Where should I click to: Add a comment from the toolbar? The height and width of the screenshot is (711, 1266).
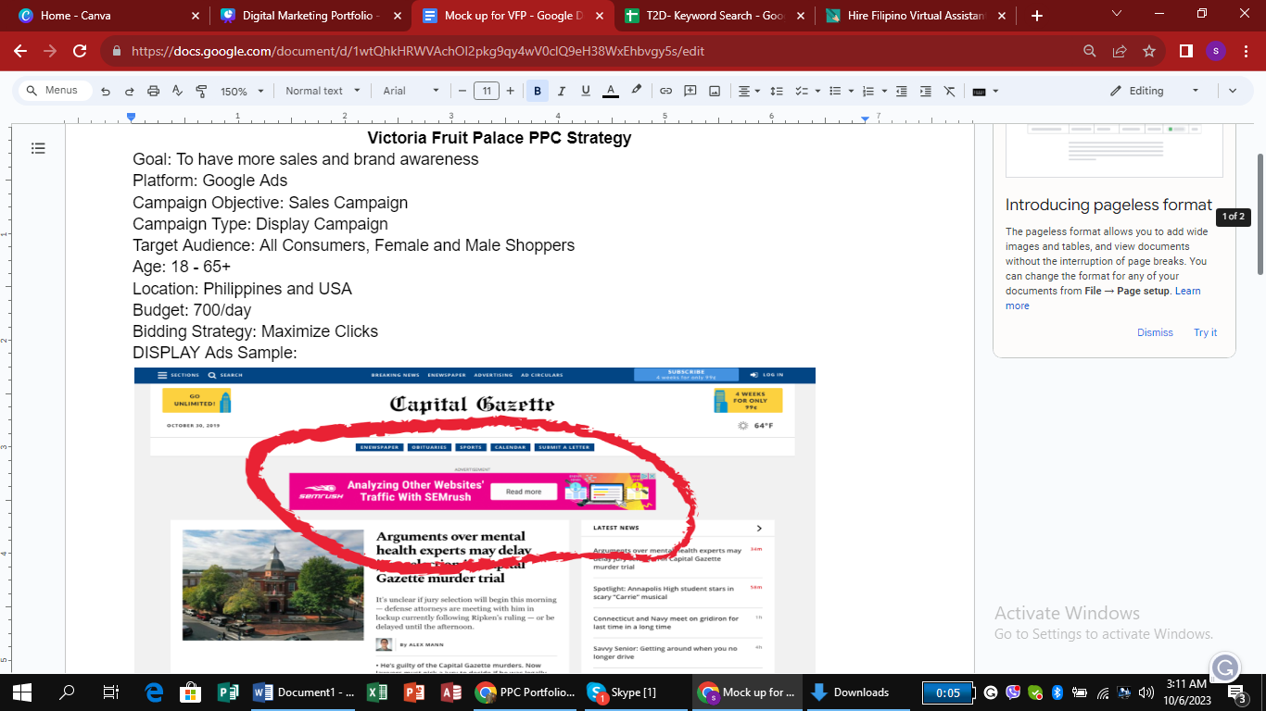coord(690,91)
